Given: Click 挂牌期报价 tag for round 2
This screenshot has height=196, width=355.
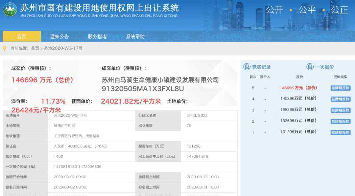Looking at the screenshot, I should [340, 122].
